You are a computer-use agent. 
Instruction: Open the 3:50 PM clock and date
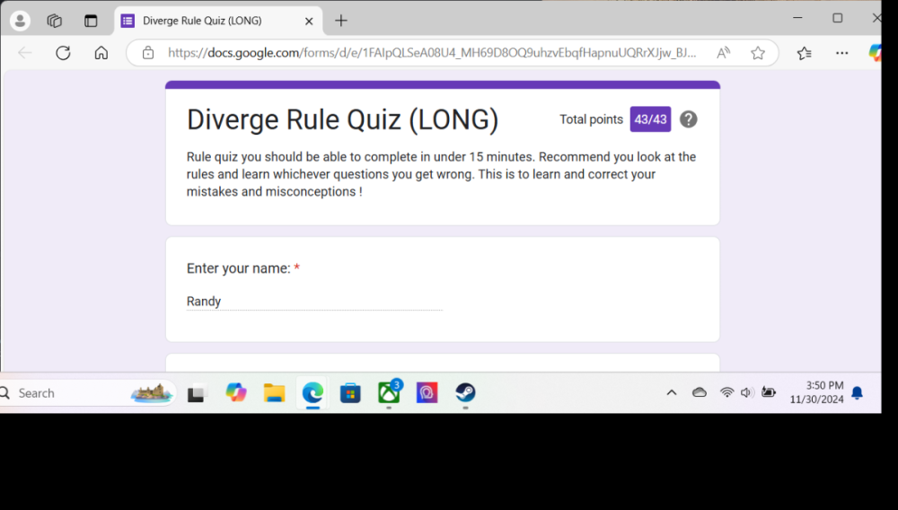click(x=816, y=392)
